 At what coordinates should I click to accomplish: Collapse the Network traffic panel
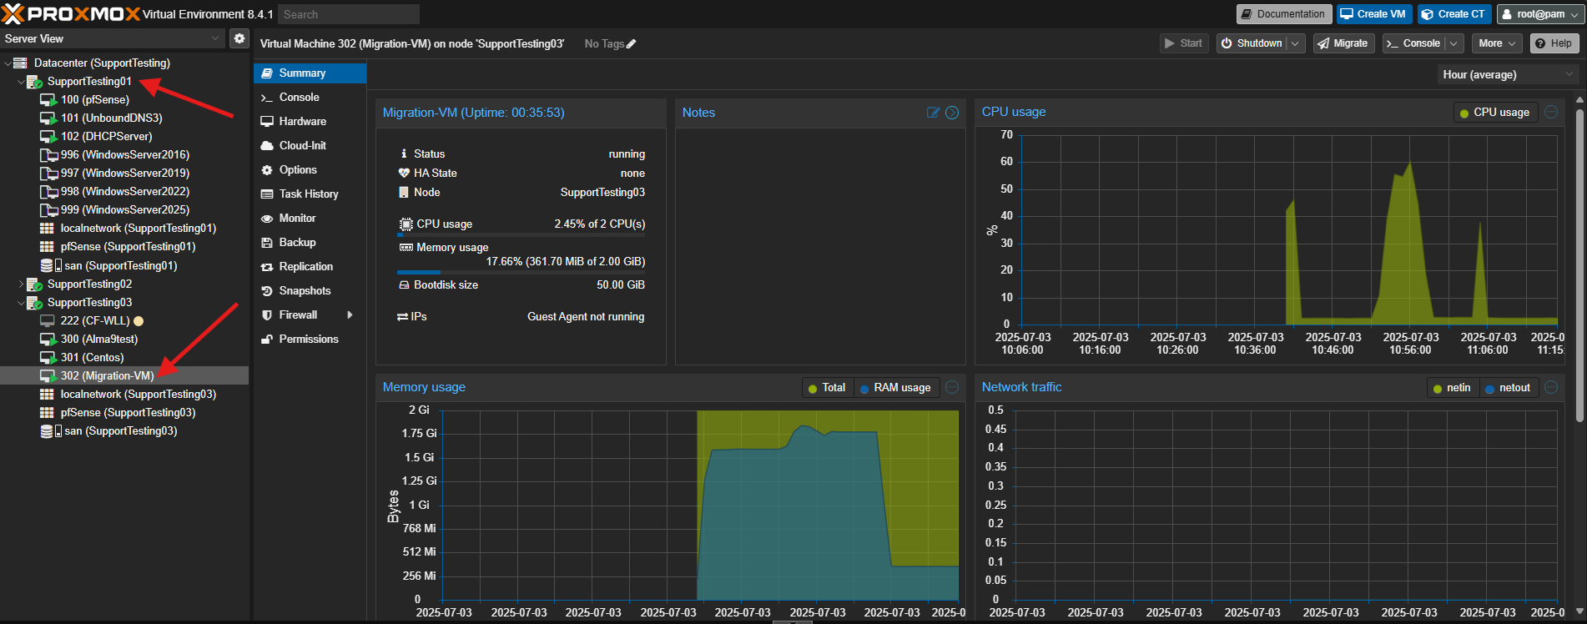(1551, 387)
